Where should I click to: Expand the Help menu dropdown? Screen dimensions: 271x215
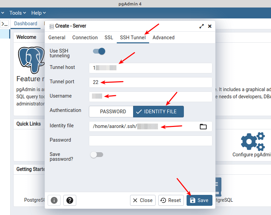pyautogui.click(x=38, y=13)
